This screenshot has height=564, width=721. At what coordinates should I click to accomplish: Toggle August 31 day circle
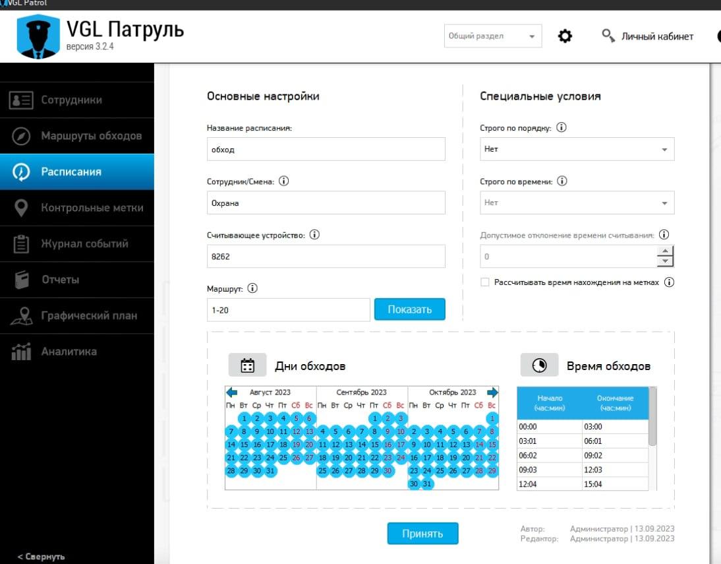pyautogui.click(x=270, y=471)
